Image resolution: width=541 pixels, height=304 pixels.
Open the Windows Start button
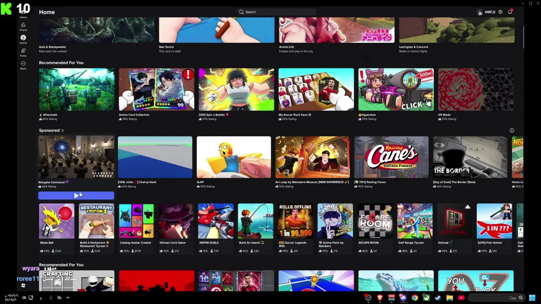(532, 298)
